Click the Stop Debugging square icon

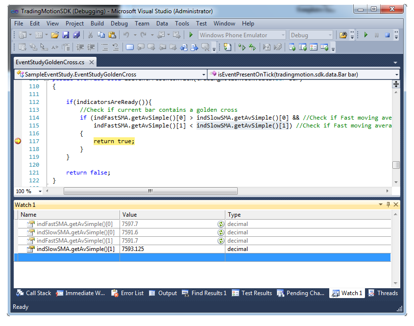(x=387, y=35)
